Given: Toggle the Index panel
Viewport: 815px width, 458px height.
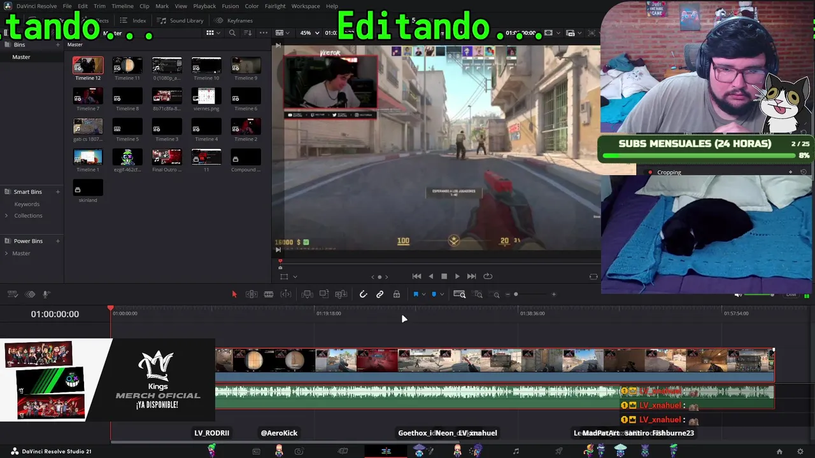Looking at the screenshot, I should [x=133, y=20].
